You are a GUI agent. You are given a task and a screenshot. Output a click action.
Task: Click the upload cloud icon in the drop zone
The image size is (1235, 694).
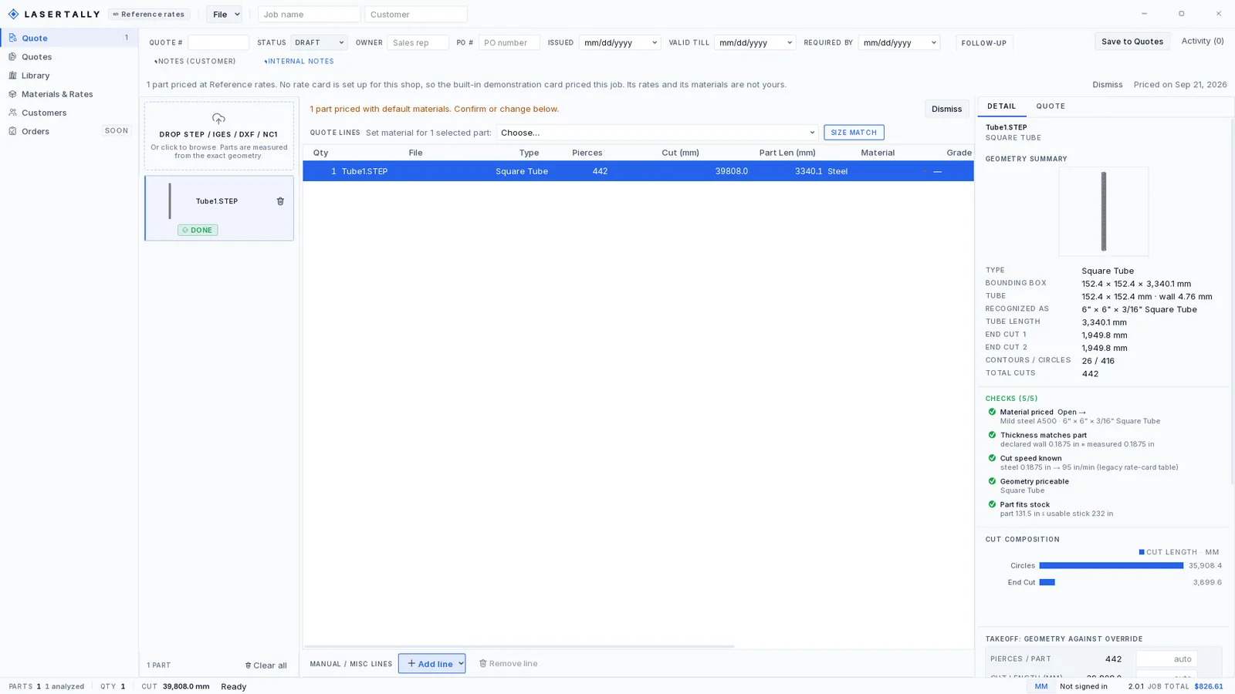click(x=218, y=119)
